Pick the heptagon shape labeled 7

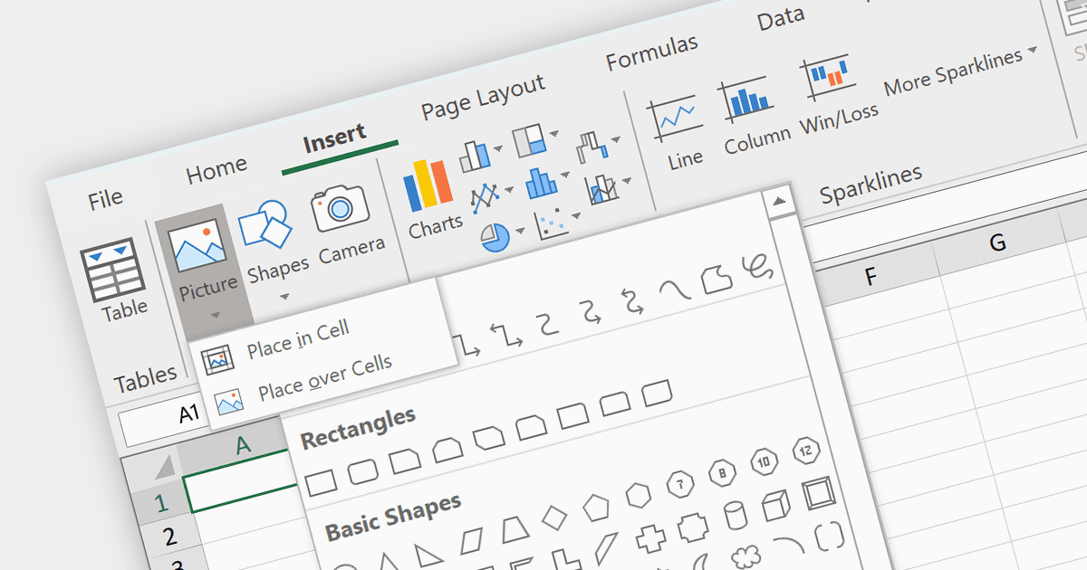click(x=681, y=482)
